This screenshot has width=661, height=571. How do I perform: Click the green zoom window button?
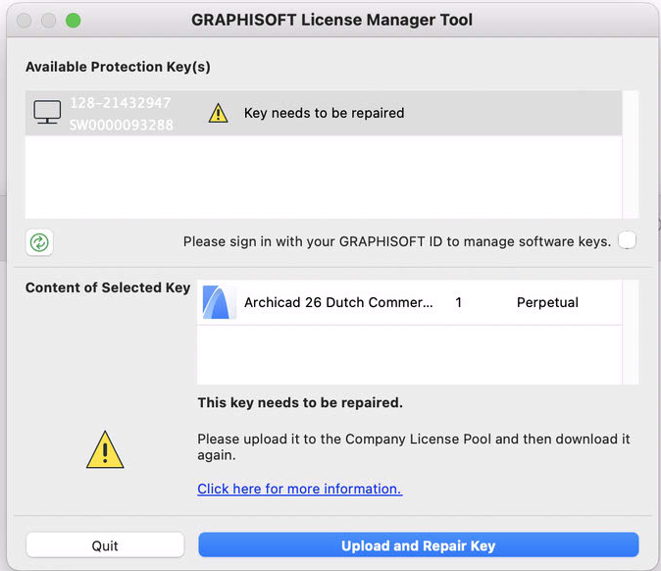74,20
